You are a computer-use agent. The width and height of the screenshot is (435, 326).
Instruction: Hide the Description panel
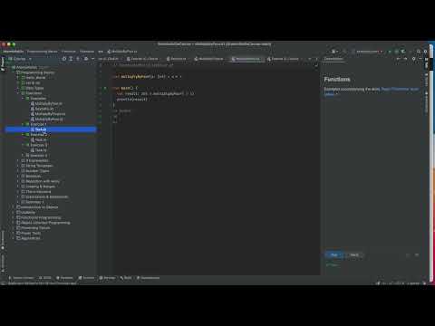tap(420, 59)
